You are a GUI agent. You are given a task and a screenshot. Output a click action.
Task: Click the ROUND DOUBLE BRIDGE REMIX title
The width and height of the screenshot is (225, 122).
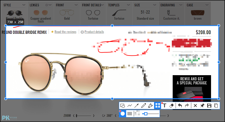click(24, 32)
